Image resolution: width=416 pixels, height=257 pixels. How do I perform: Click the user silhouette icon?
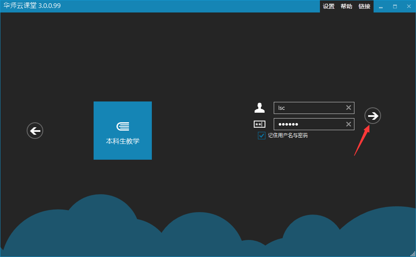(x=260, y=108)
